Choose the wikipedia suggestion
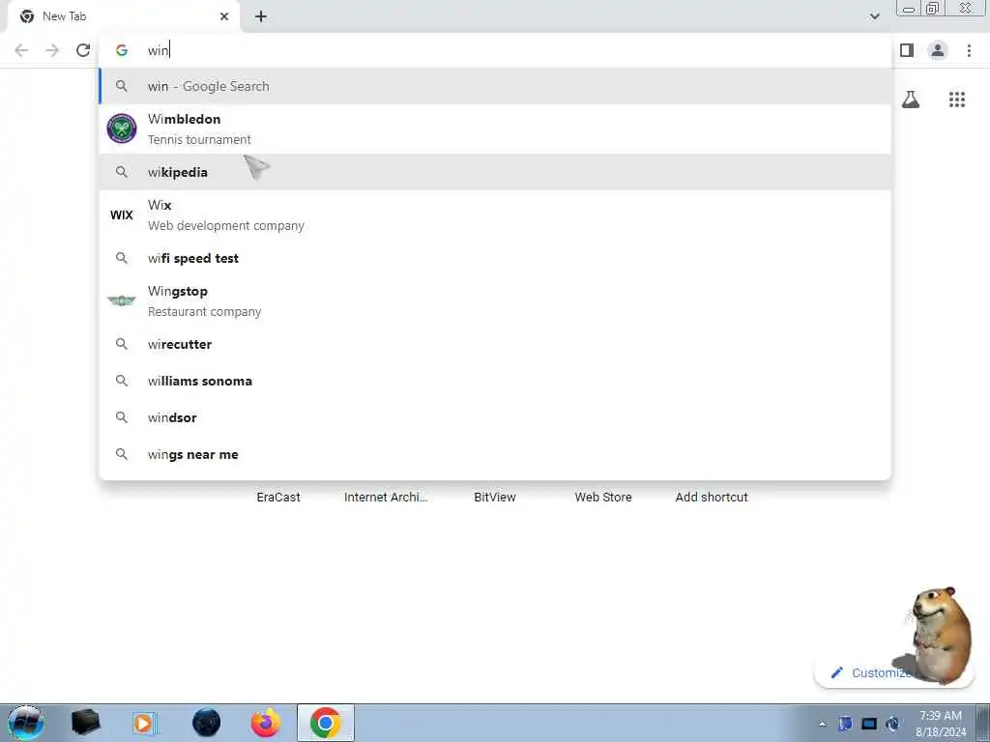The height and width of the screenshot is (742, 990). coord(495,172)
